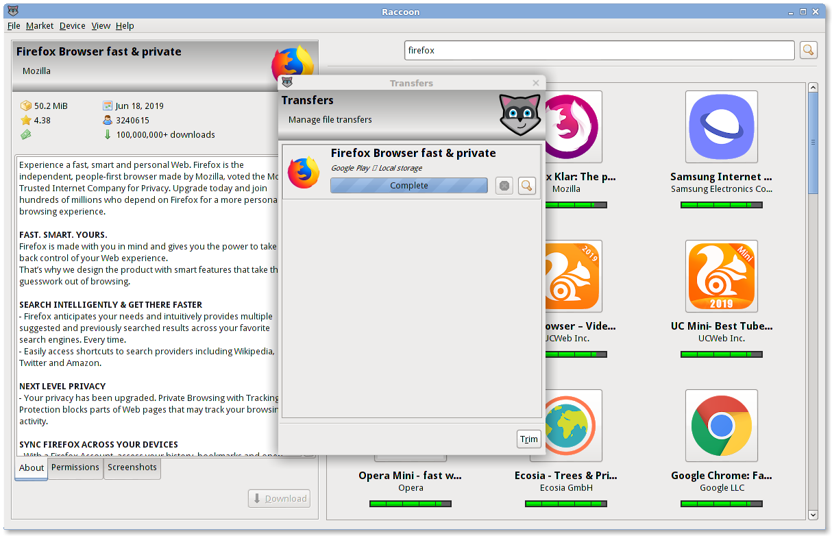Locate downloaded Firefox file via magnifier icon
Screen dimensions: 832x536
tap(526, 186)
